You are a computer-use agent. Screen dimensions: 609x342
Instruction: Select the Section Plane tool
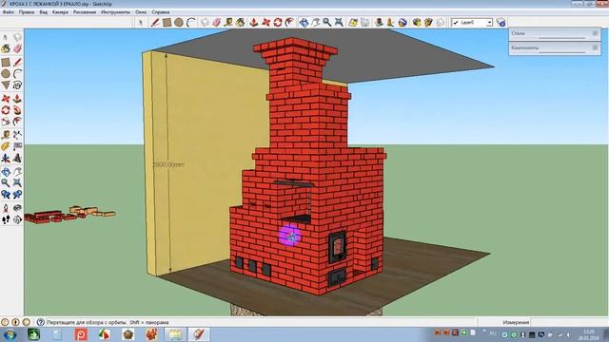coord(17,219)
